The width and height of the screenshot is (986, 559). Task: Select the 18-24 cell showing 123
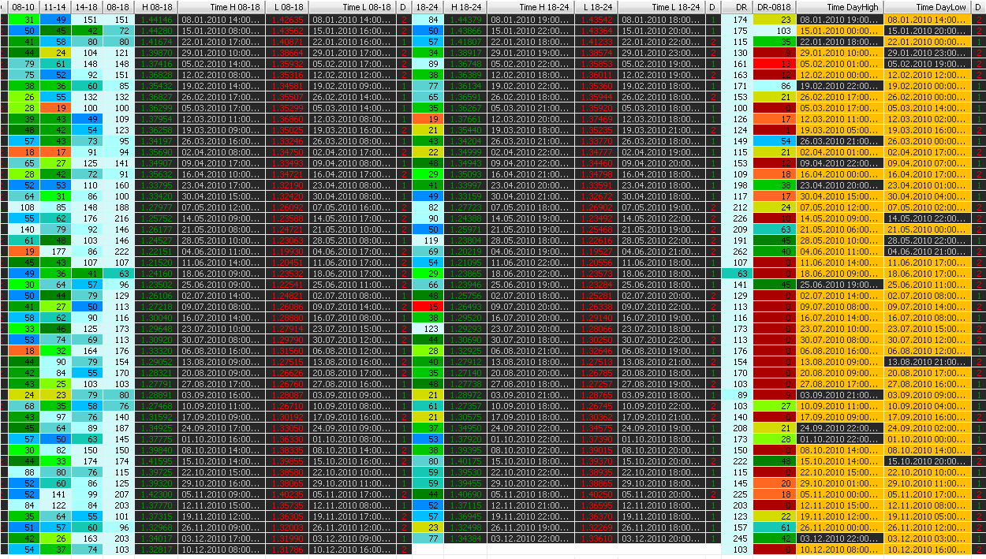[x=427, y=328]
